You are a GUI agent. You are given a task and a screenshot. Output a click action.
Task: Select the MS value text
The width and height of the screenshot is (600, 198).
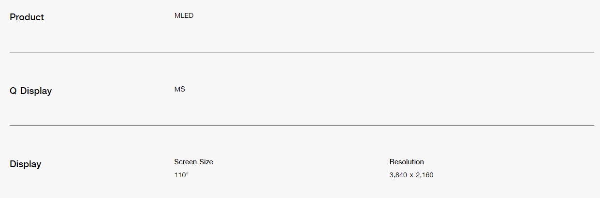click(x=179, y=89)
